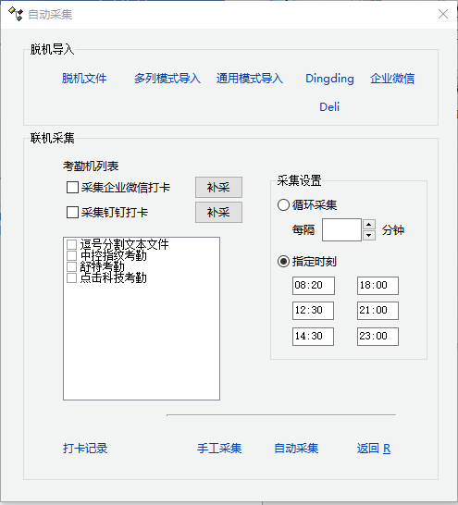Enable 采集钉钉打卡 checkbox
The height and width of the screenshot is (505, 458).
pyautogui.click(x=72, y=212)
